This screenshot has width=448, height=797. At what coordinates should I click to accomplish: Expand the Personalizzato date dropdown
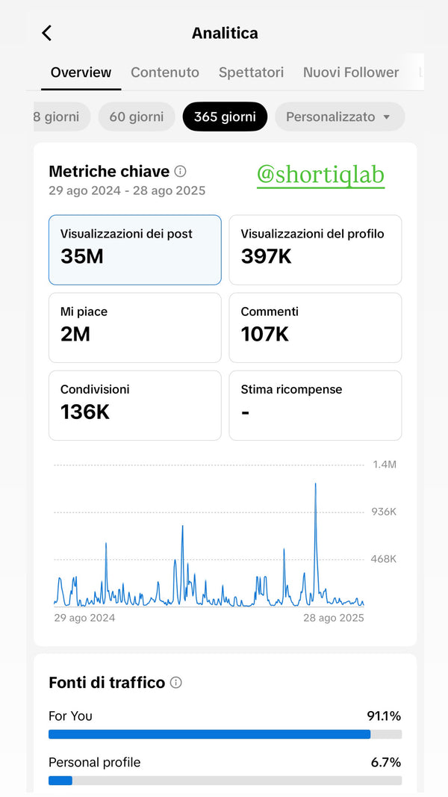click(339, 117)
